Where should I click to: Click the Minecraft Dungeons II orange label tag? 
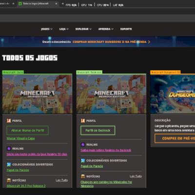(x=165, y=72)
